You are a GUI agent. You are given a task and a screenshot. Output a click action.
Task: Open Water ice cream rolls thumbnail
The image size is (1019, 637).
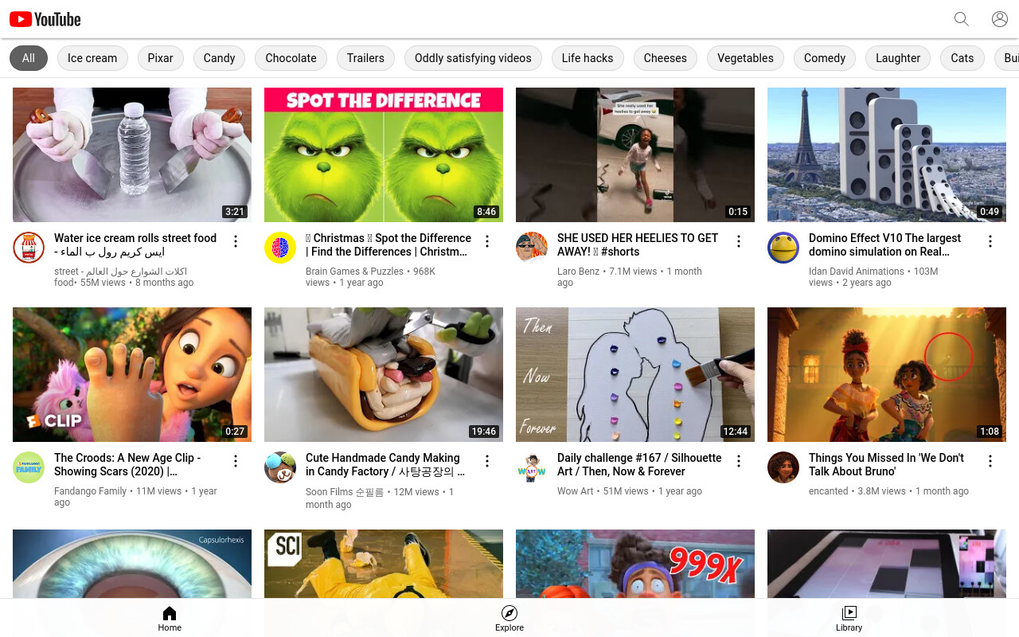pos(132,154)
